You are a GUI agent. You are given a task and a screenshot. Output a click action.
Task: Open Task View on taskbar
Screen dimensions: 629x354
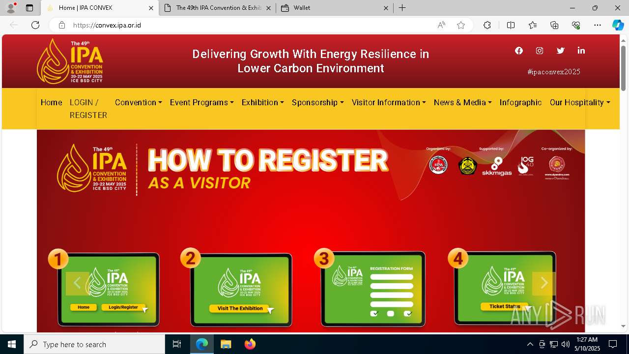click(177, 344)
